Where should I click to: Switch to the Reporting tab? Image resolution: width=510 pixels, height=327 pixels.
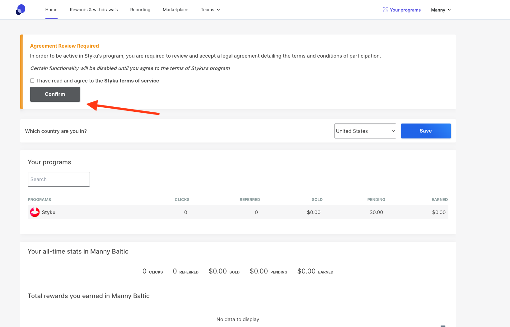coord(140,10)
